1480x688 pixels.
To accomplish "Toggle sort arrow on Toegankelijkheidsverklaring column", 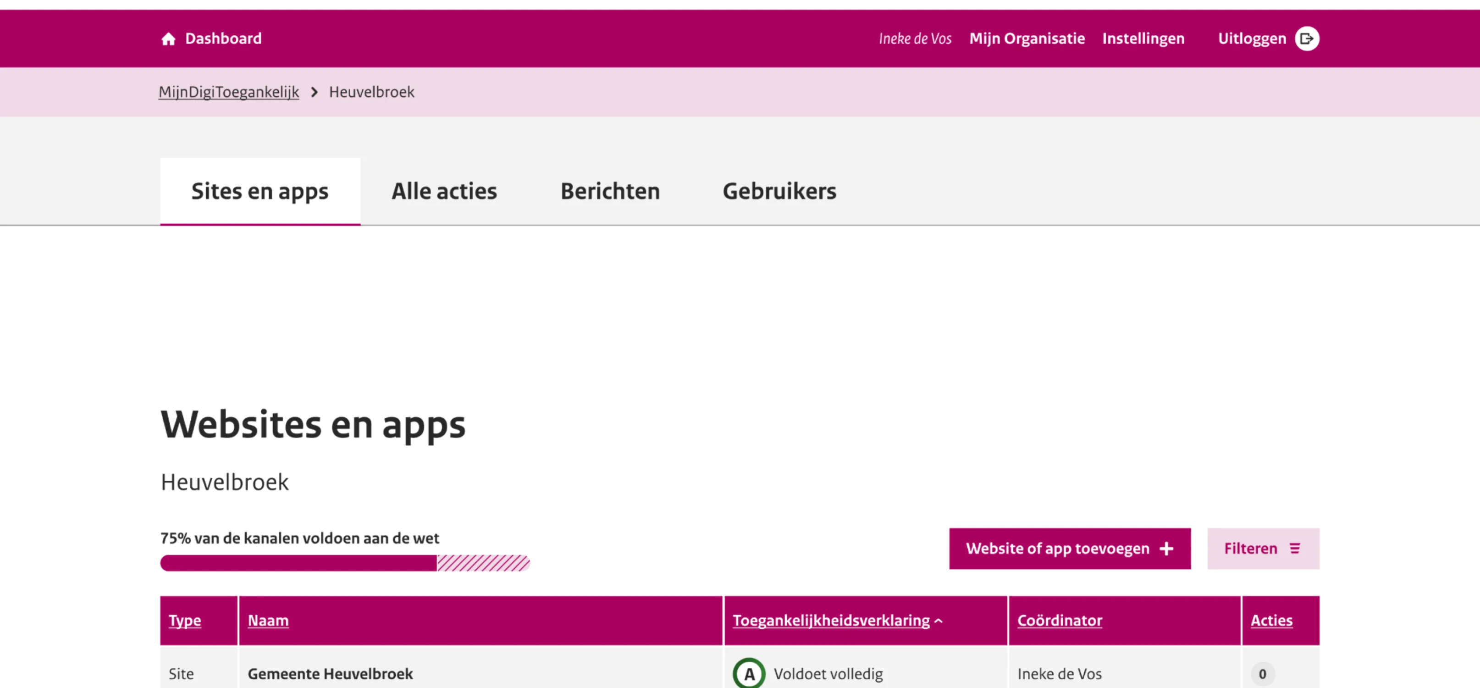I will point(939,620).
